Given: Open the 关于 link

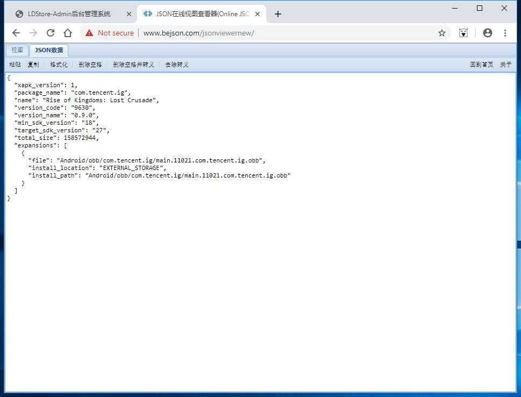Looking at the screenshot, I should (505, 65).
